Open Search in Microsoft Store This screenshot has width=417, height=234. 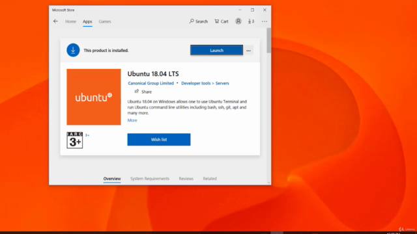[198, 21]
